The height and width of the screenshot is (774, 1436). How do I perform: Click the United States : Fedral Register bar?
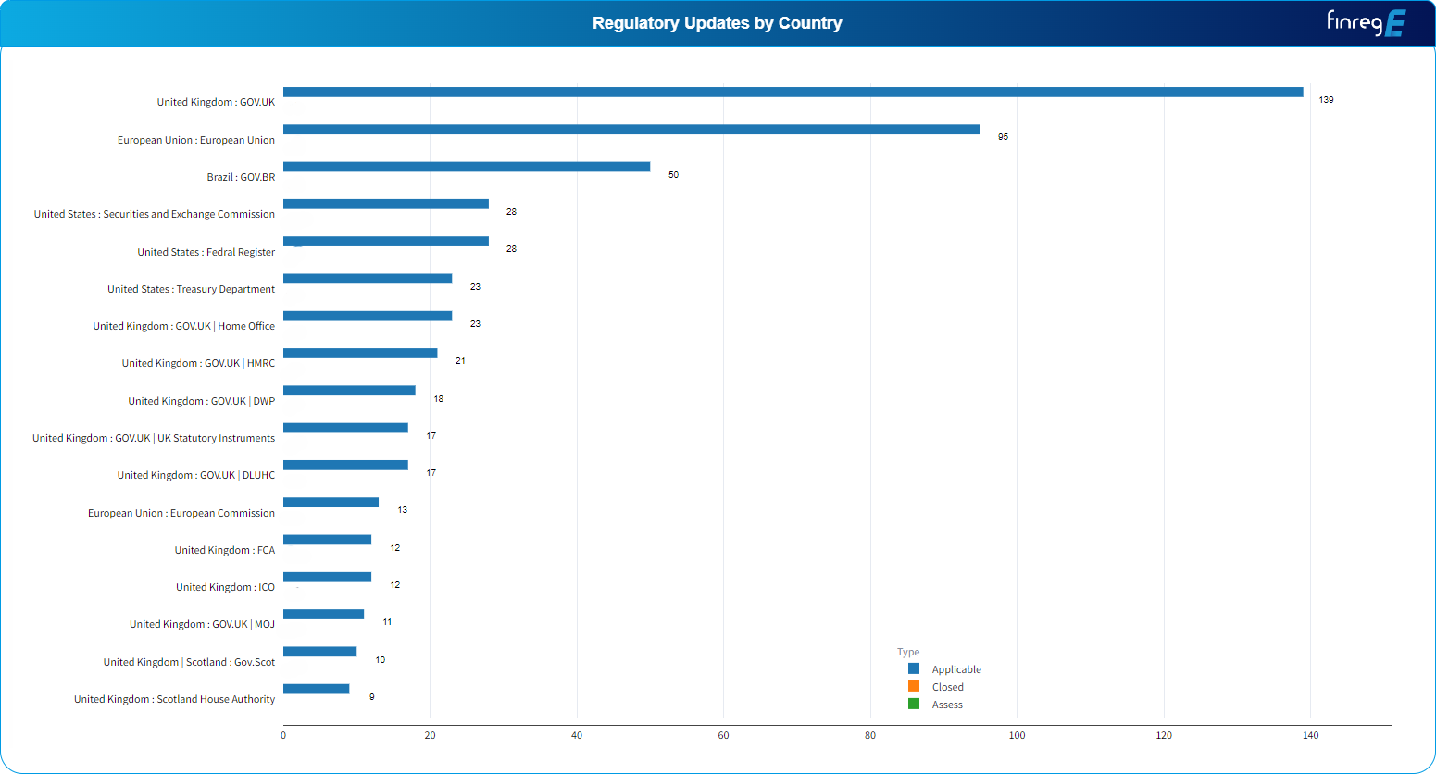coord(386,241)
